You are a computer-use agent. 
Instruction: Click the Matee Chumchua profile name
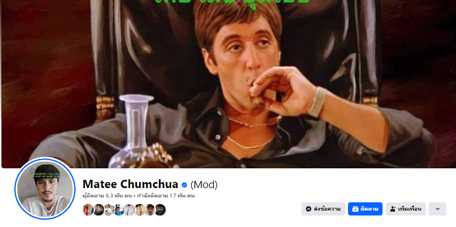click(x=130, y=185)
